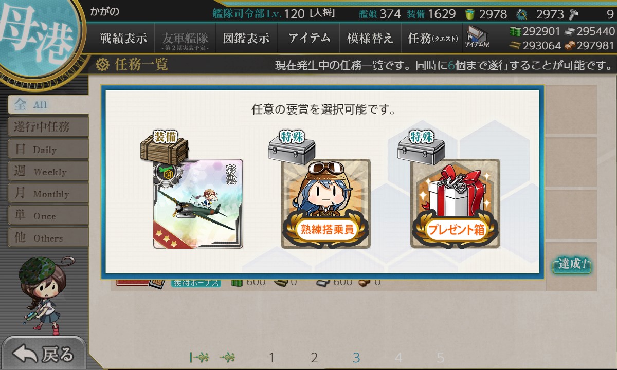Filter quests by Weekly
The image size is (617, 370).
coord(48,172)
